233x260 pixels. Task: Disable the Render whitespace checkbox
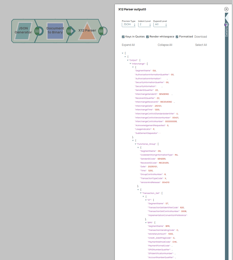point(147,37)
